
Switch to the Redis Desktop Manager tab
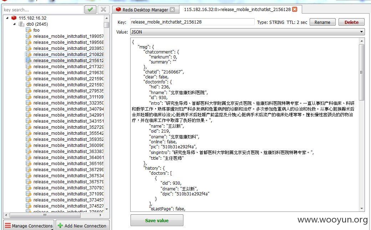point(145,10)
